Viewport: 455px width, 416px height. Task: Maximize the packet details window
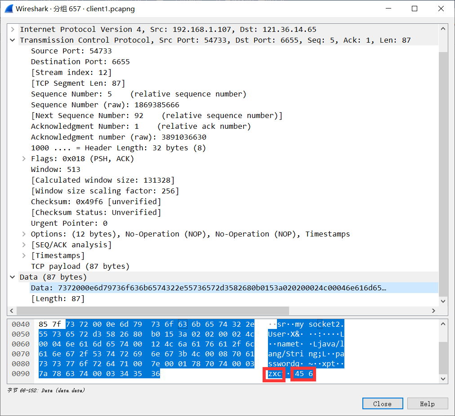(x=415, y=9)
